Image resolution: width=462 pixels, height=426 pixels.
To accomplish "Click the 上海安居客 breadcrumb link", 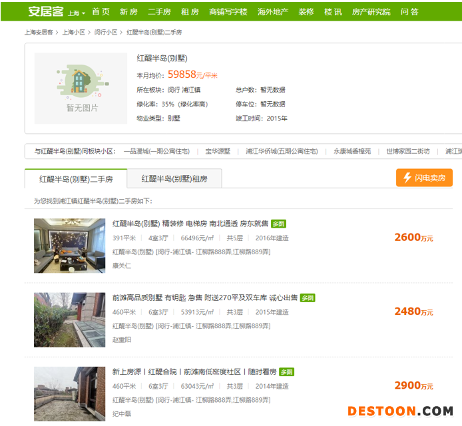I will (x=39, y=32).
